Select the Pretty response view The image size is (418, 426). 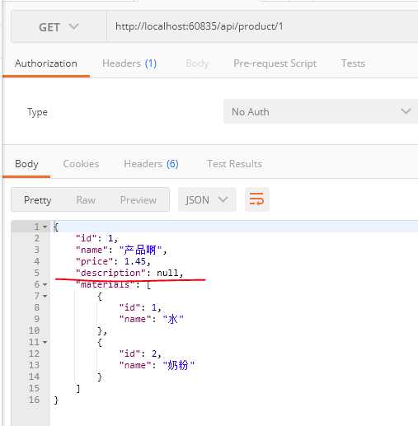[x=38, y=200]
